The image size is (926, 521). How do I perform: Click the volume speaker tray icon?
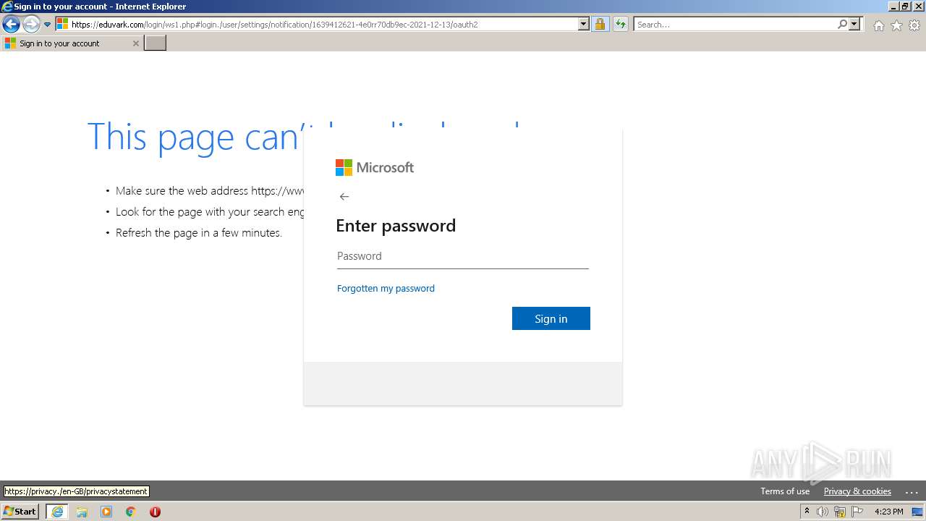click(x=823, y=512)
